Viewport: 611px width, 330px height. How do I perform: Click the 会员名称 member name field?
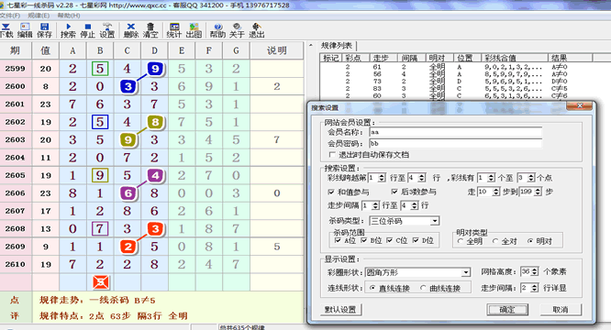coord(456,132)
